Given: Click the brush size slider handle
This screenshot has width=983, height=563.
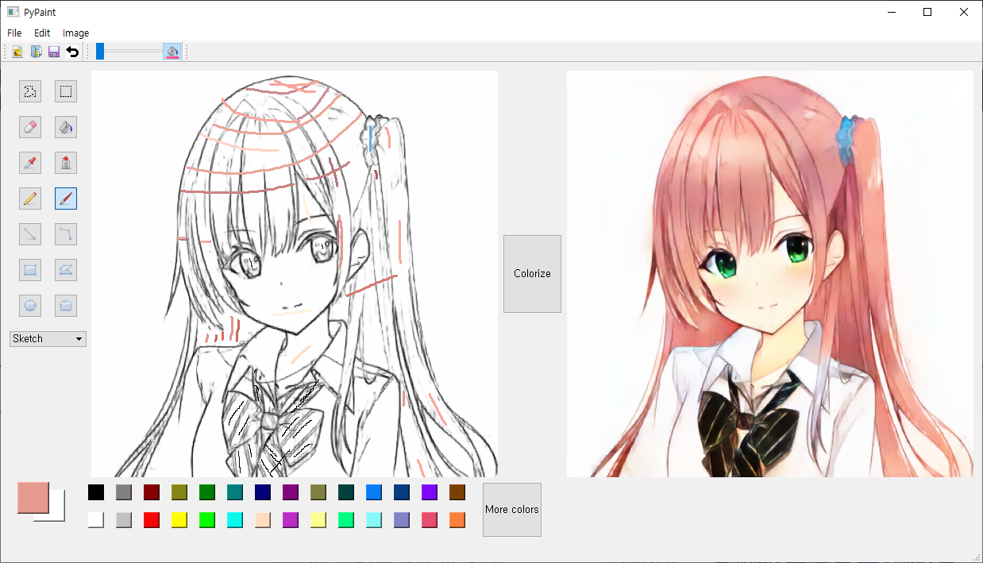Looking at the screenshot, I should tap(100, 52).
